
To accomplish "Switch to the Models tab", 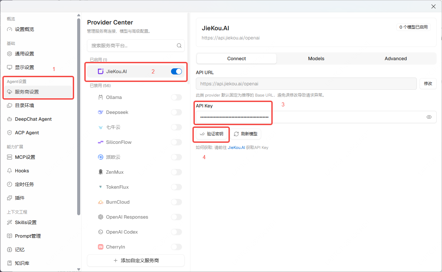I will pyautogui.click(x=316, y=58).
